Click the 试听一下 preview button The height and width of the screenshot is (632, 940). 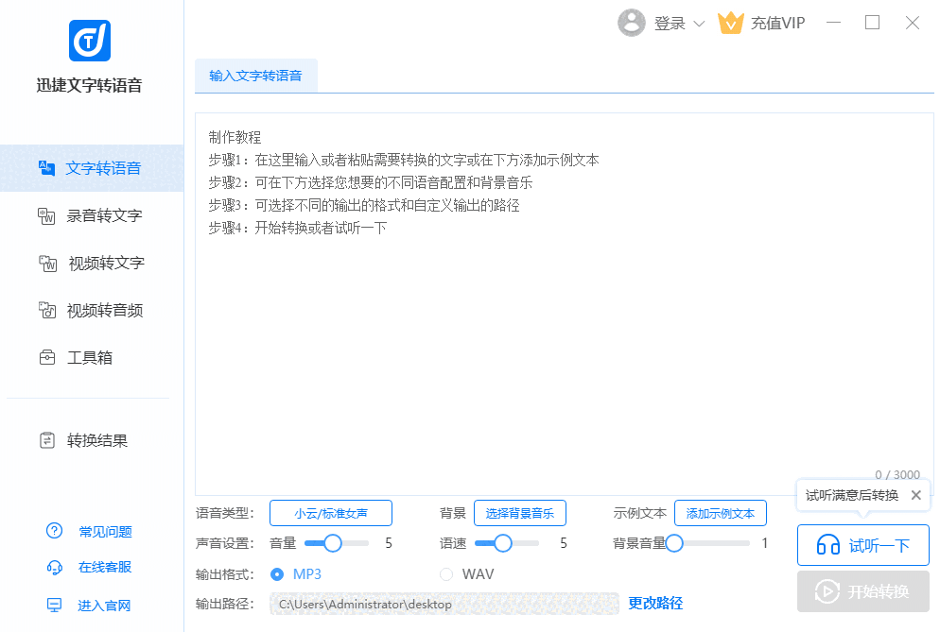[862, 545]
